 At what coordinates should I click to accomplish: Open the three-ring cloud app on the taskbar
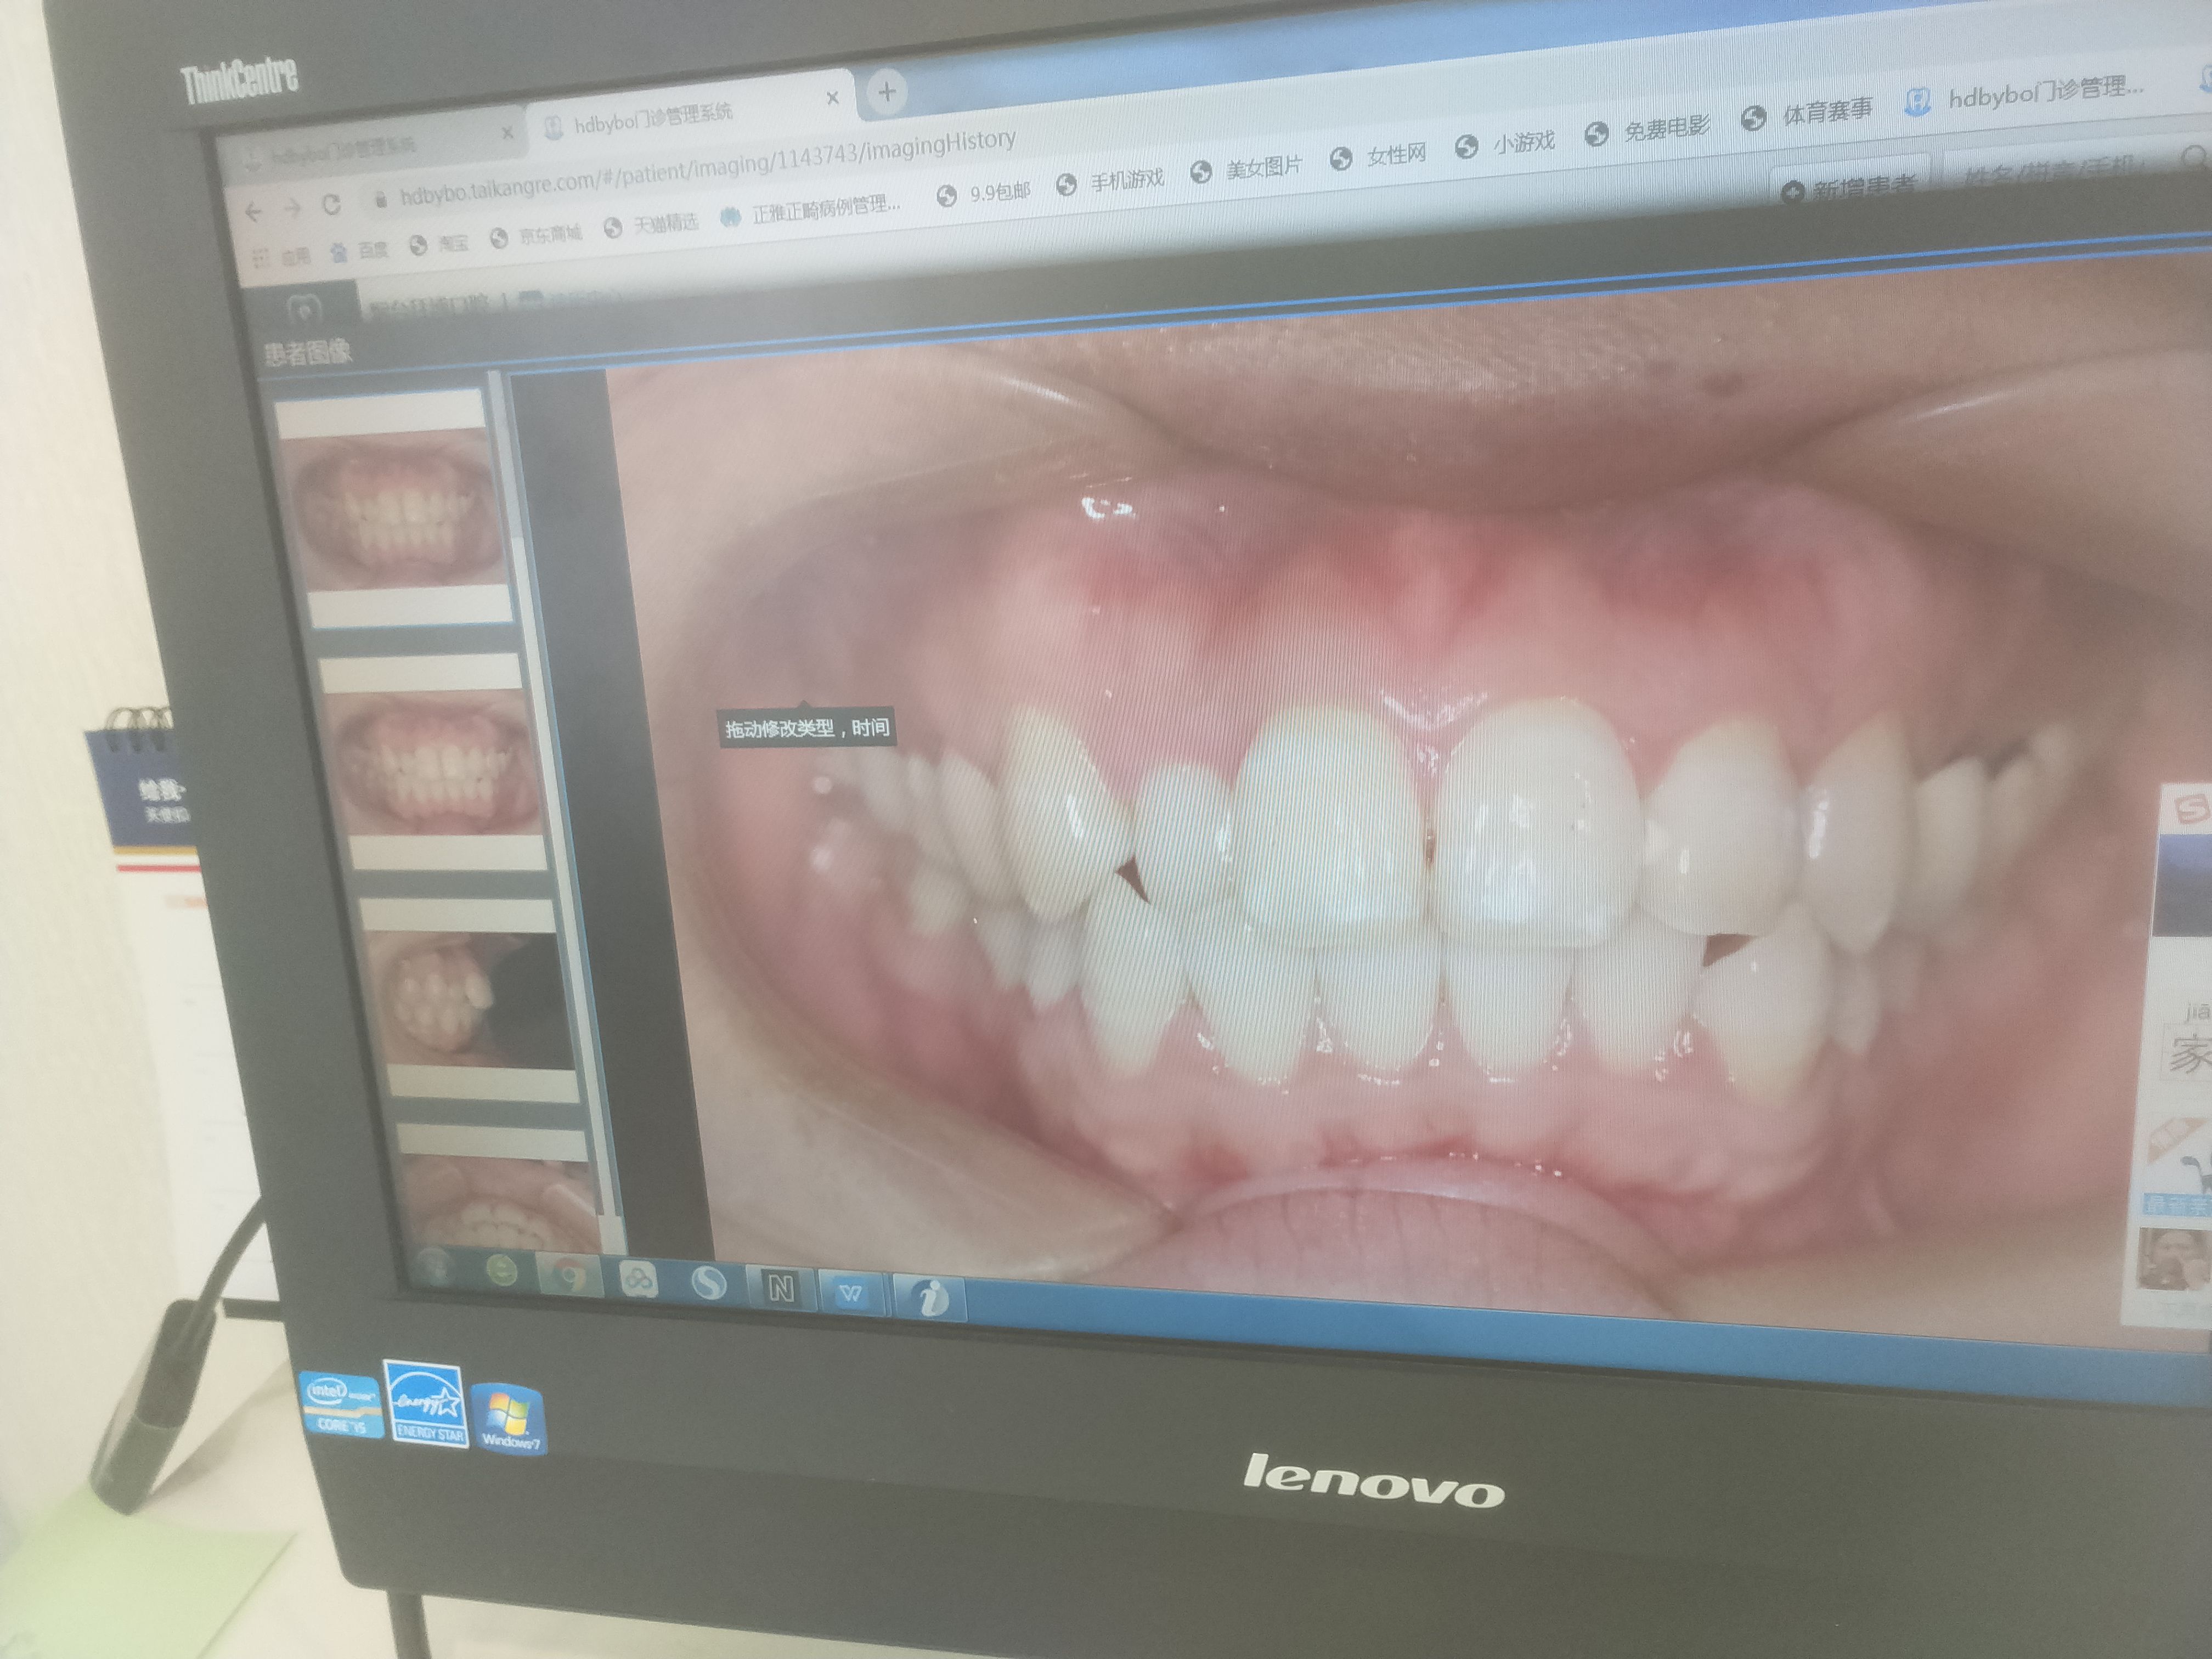pyautogui.click(x=637, y=1279)
